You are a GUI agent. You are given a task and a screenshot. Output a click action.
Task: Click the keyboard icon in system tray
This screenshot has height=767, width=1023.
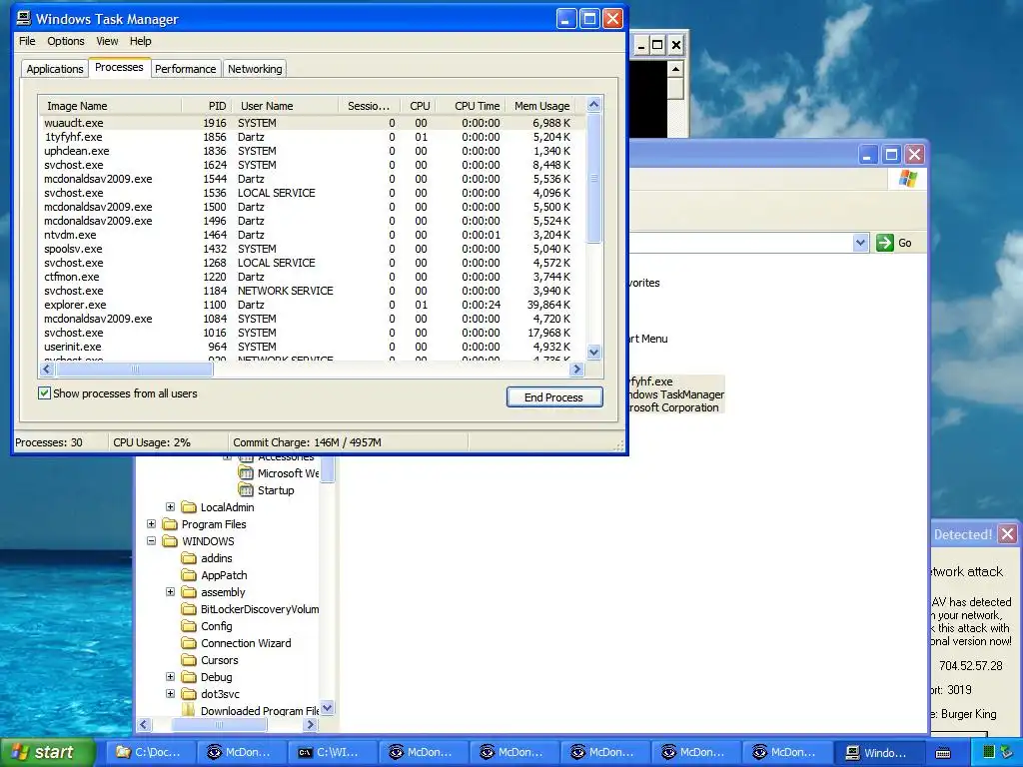click(943, 753)
